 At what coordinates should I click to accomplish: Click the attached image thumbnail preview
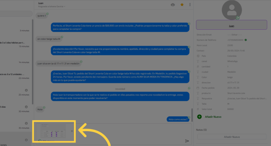pyautogui.click(x=53, y=131)
